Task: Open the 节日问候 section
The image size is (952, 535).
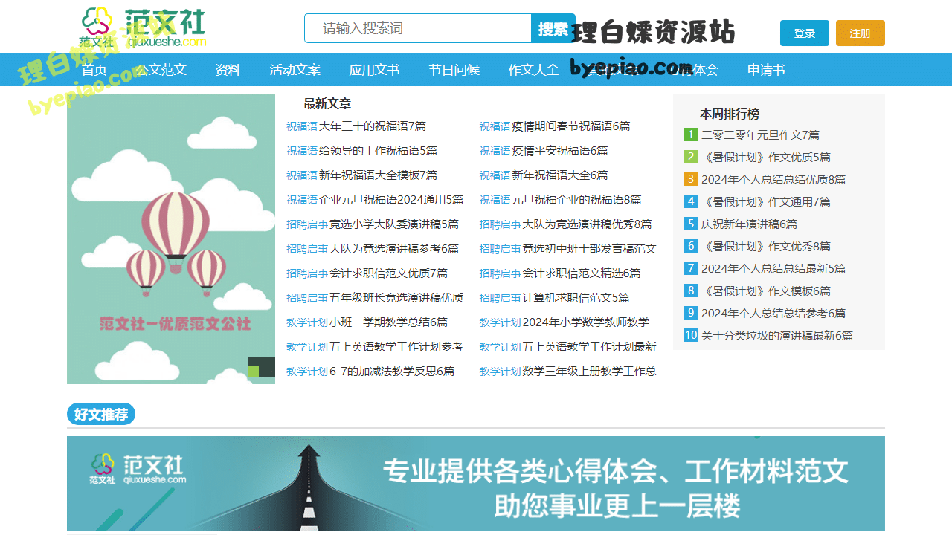Action: pos(454,69)
